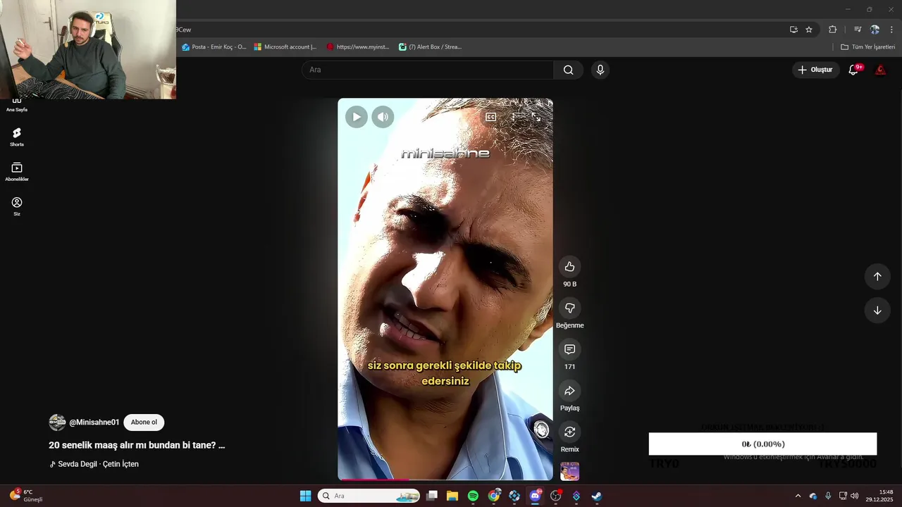The width and height of the screenshot is (902, 507).
Task: Open Shorts in the sidebar
Action: [17, 137]
